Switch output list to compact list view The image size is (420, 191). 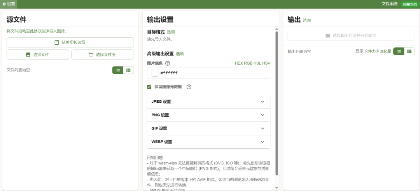click(x=399, y=51)
